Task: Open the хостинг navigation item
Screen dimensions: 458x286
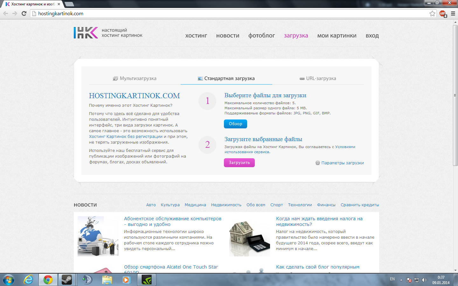Action: tap(196, 36)
